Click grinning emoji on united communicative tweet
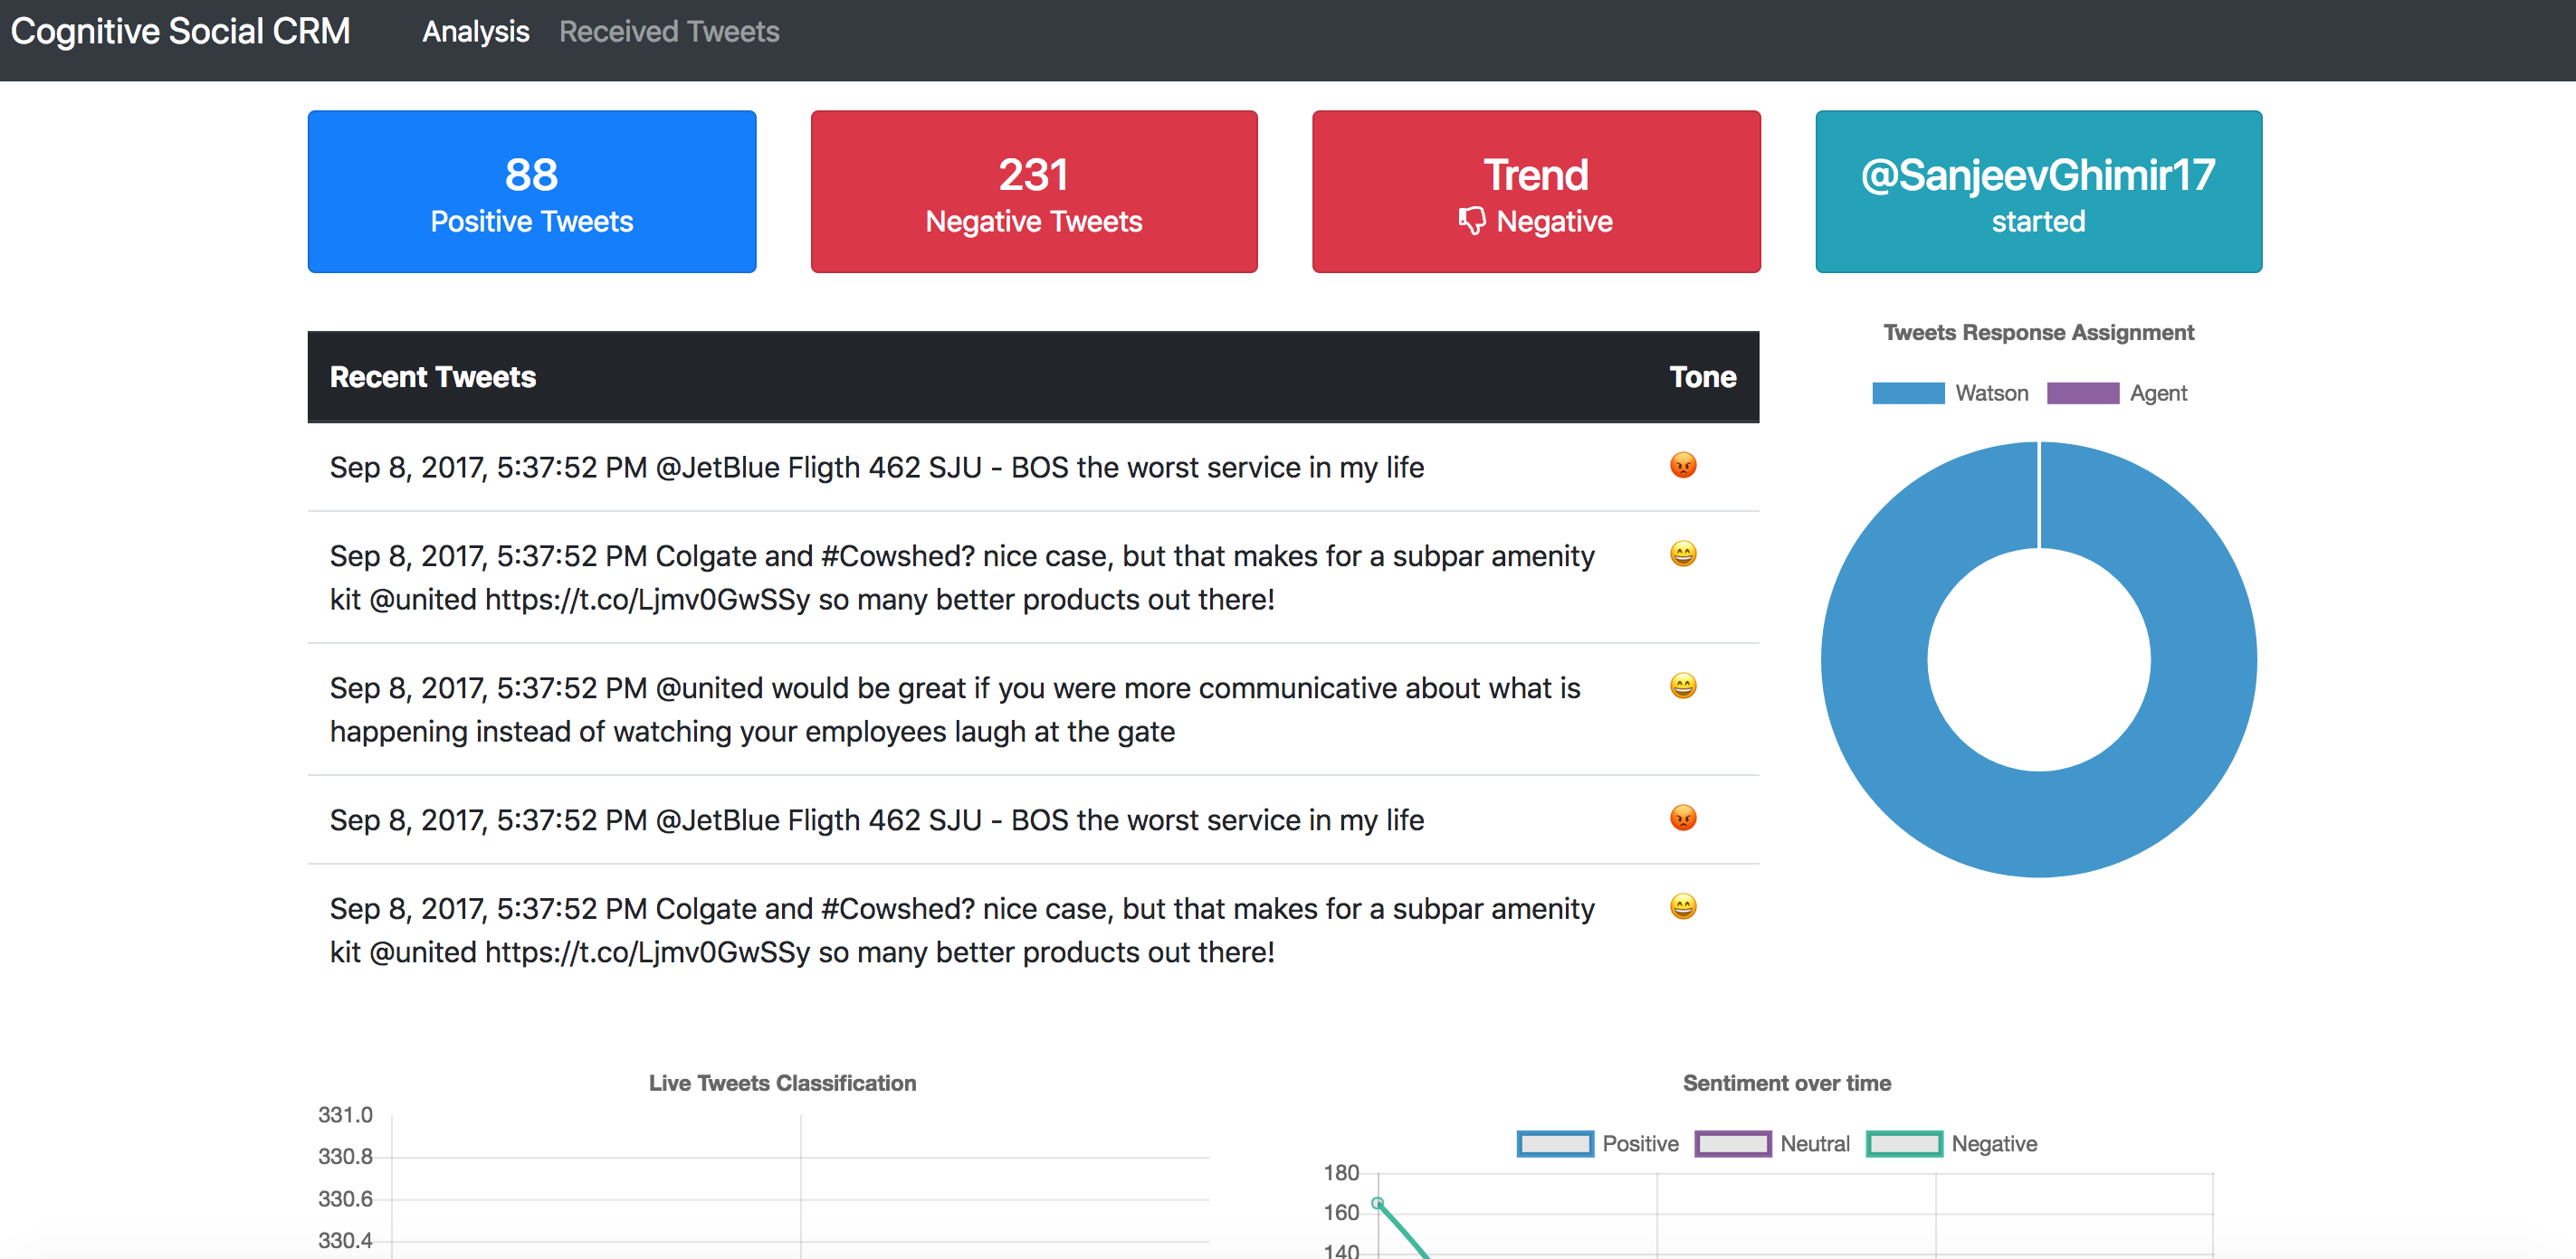Viewport: 2576px width, 1259px height. coord(1683,686)
